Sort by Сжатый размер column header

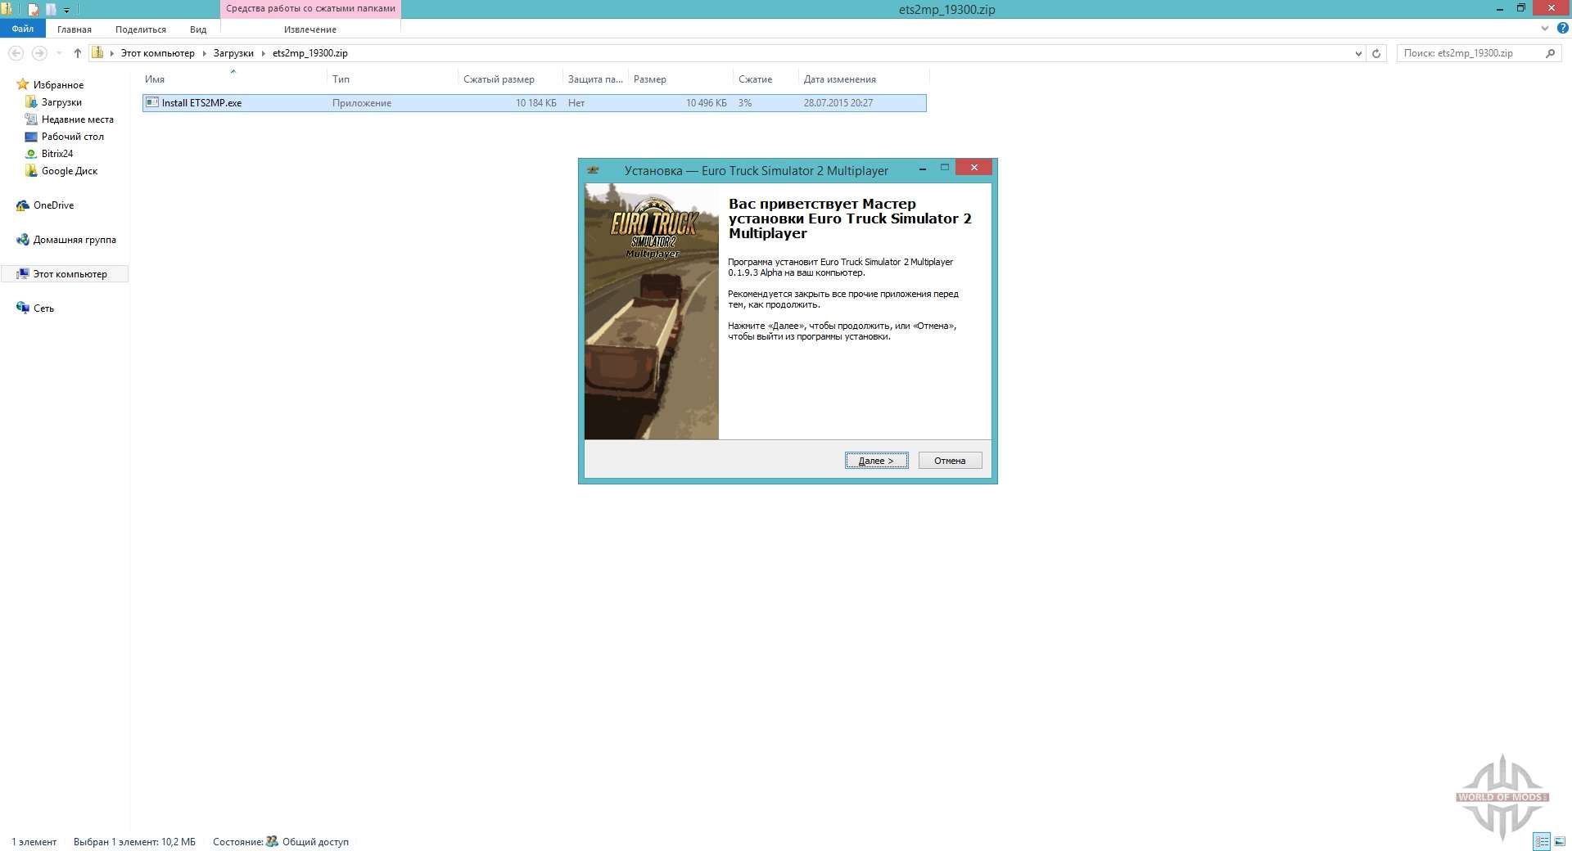(x=510, y=79)
